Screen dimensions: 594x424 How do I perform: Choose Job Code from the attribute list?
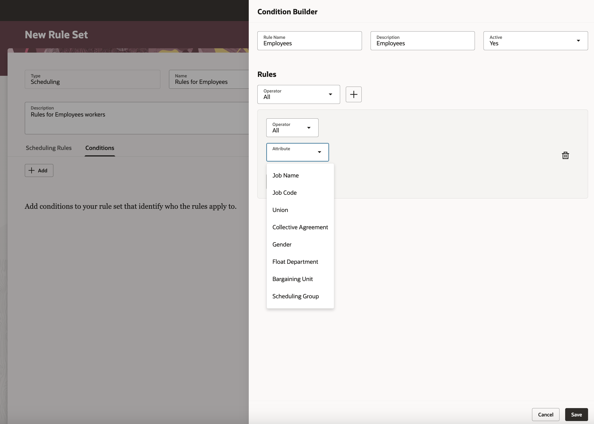pyautogui.click(x=284, y=193)
